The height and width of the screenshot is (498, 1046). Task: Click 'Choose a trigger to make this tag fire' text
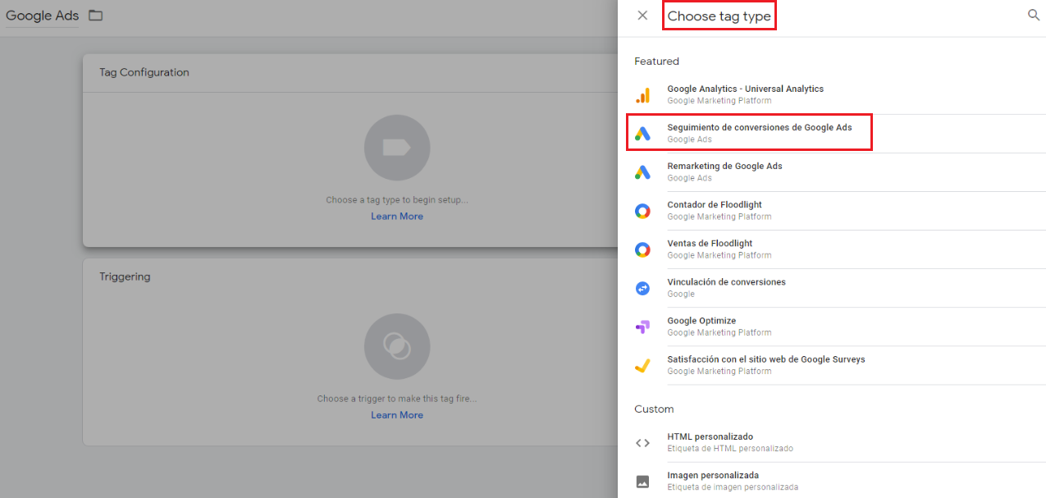397,399
